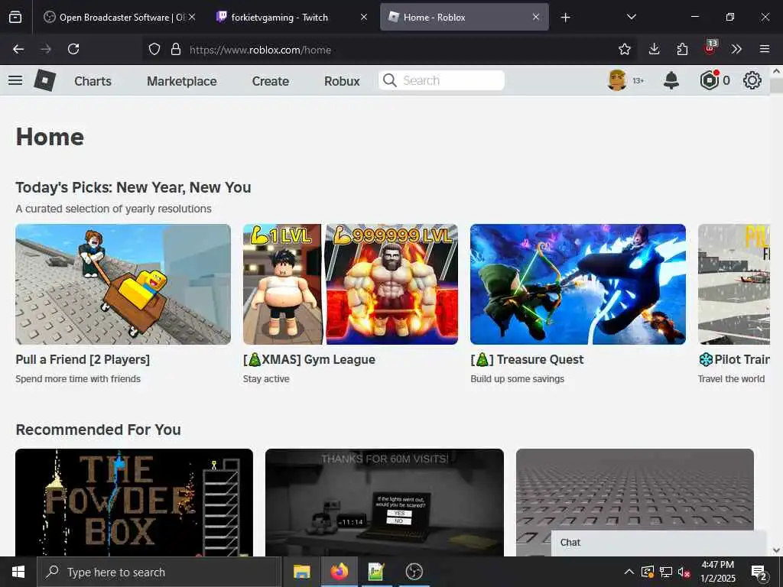Open Pilot Training game thumbnail
This screenshot has width=783, height=587.
(733, 284)
